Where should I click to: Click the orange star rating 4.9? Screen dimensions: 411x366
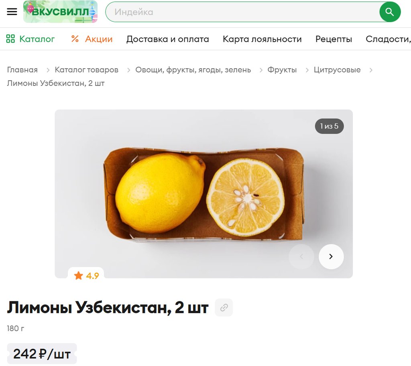tap(86, 276)
